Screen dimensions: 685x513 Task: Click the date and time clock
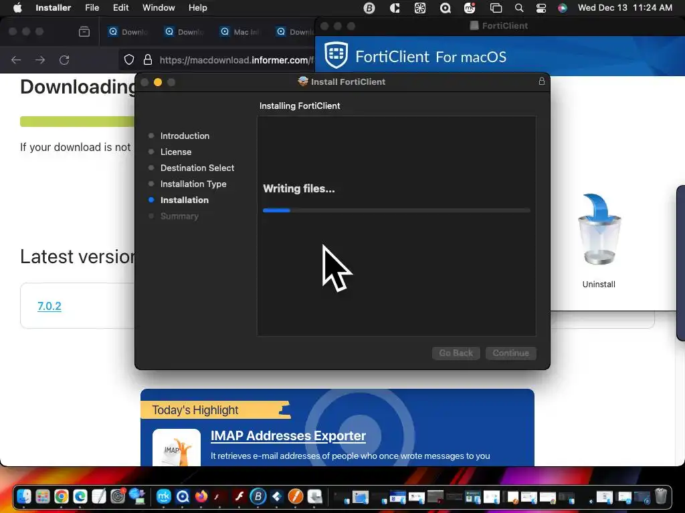(625, 8)
